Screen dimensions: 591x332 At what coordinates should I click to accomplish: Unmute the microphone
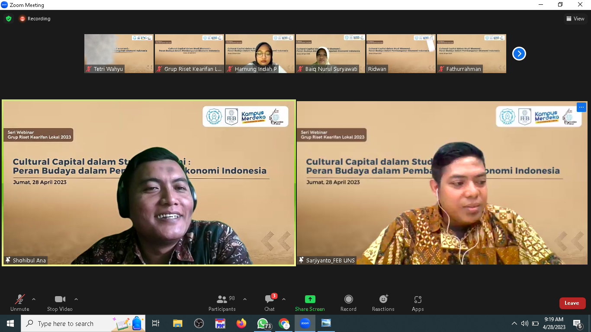tap(19, 303)
